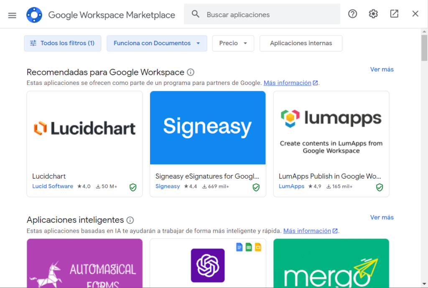Click Ver más for Aplicaciones inteligentes
Screen dimensions: 428x288
pyautogui.click(x=382, y=217)
